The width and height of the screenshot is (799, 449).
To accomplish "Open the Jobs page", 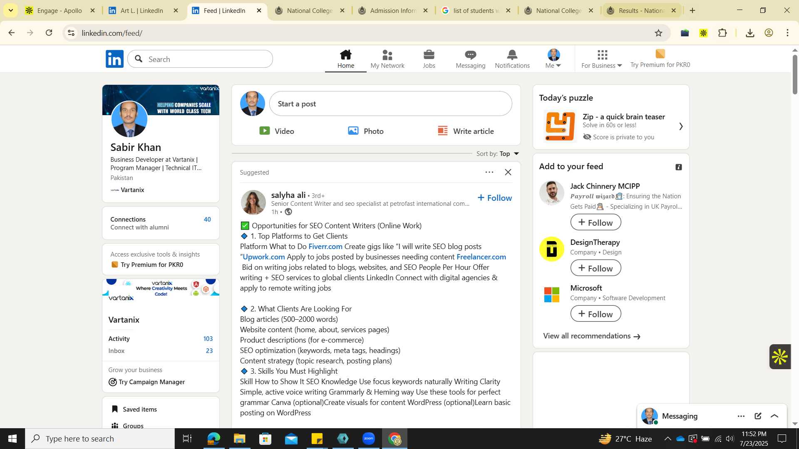I will (429, 59).
